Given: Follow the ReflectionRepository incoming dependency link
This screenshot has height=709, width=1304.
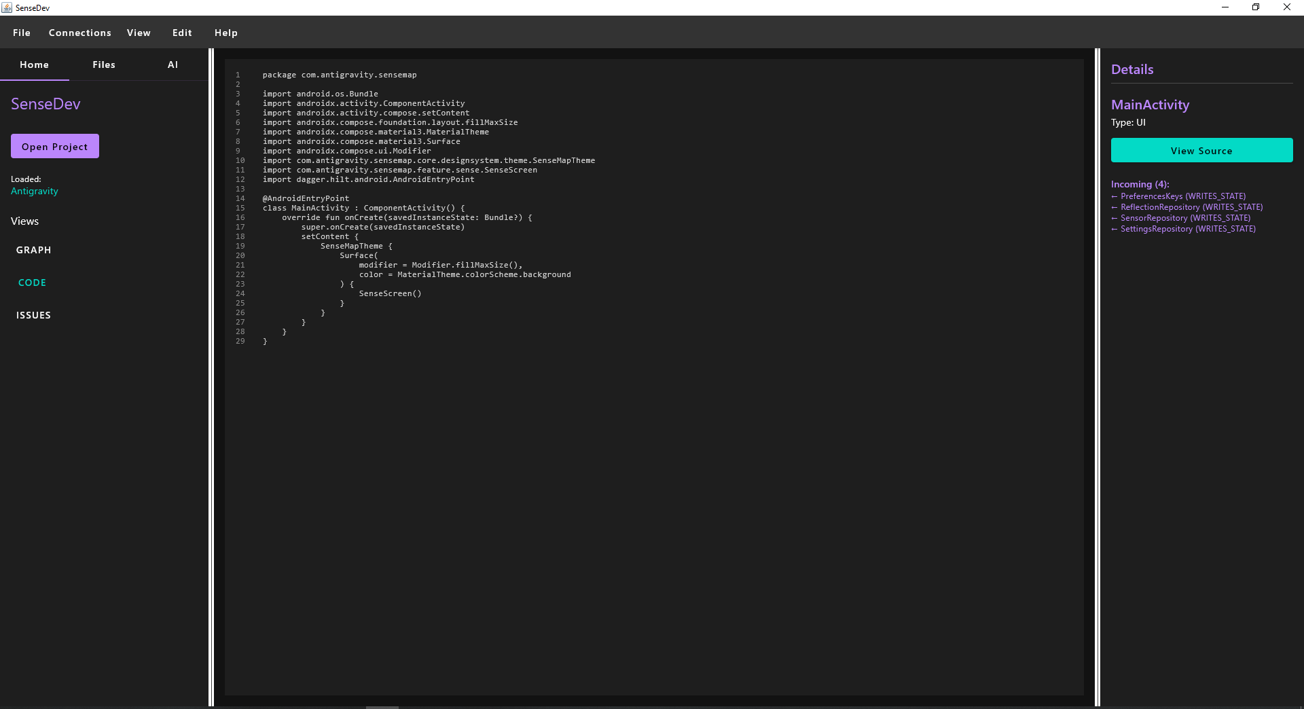Looking at the screenshot, I should click(1187, 206).
